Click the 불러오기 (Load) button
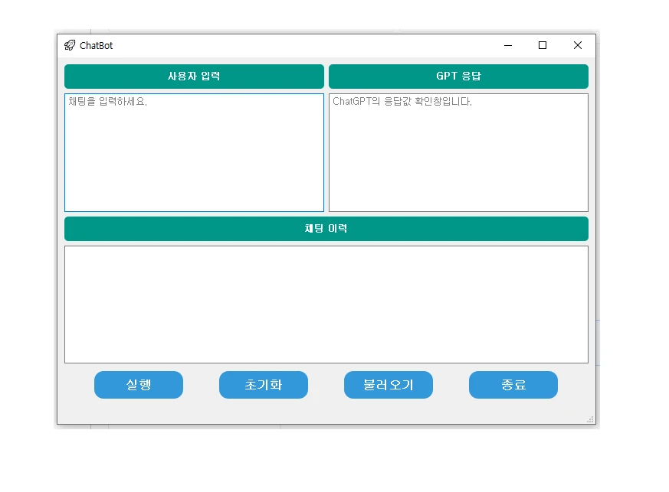669x492 pixels. [388, 385]
